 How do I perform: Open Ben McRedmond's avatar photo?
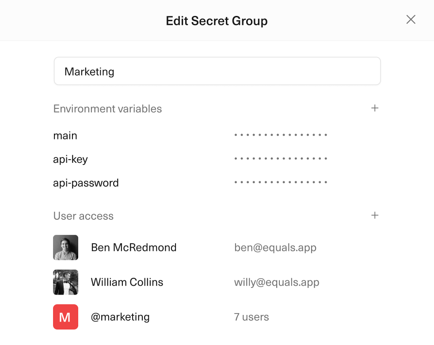coord(65,247)
